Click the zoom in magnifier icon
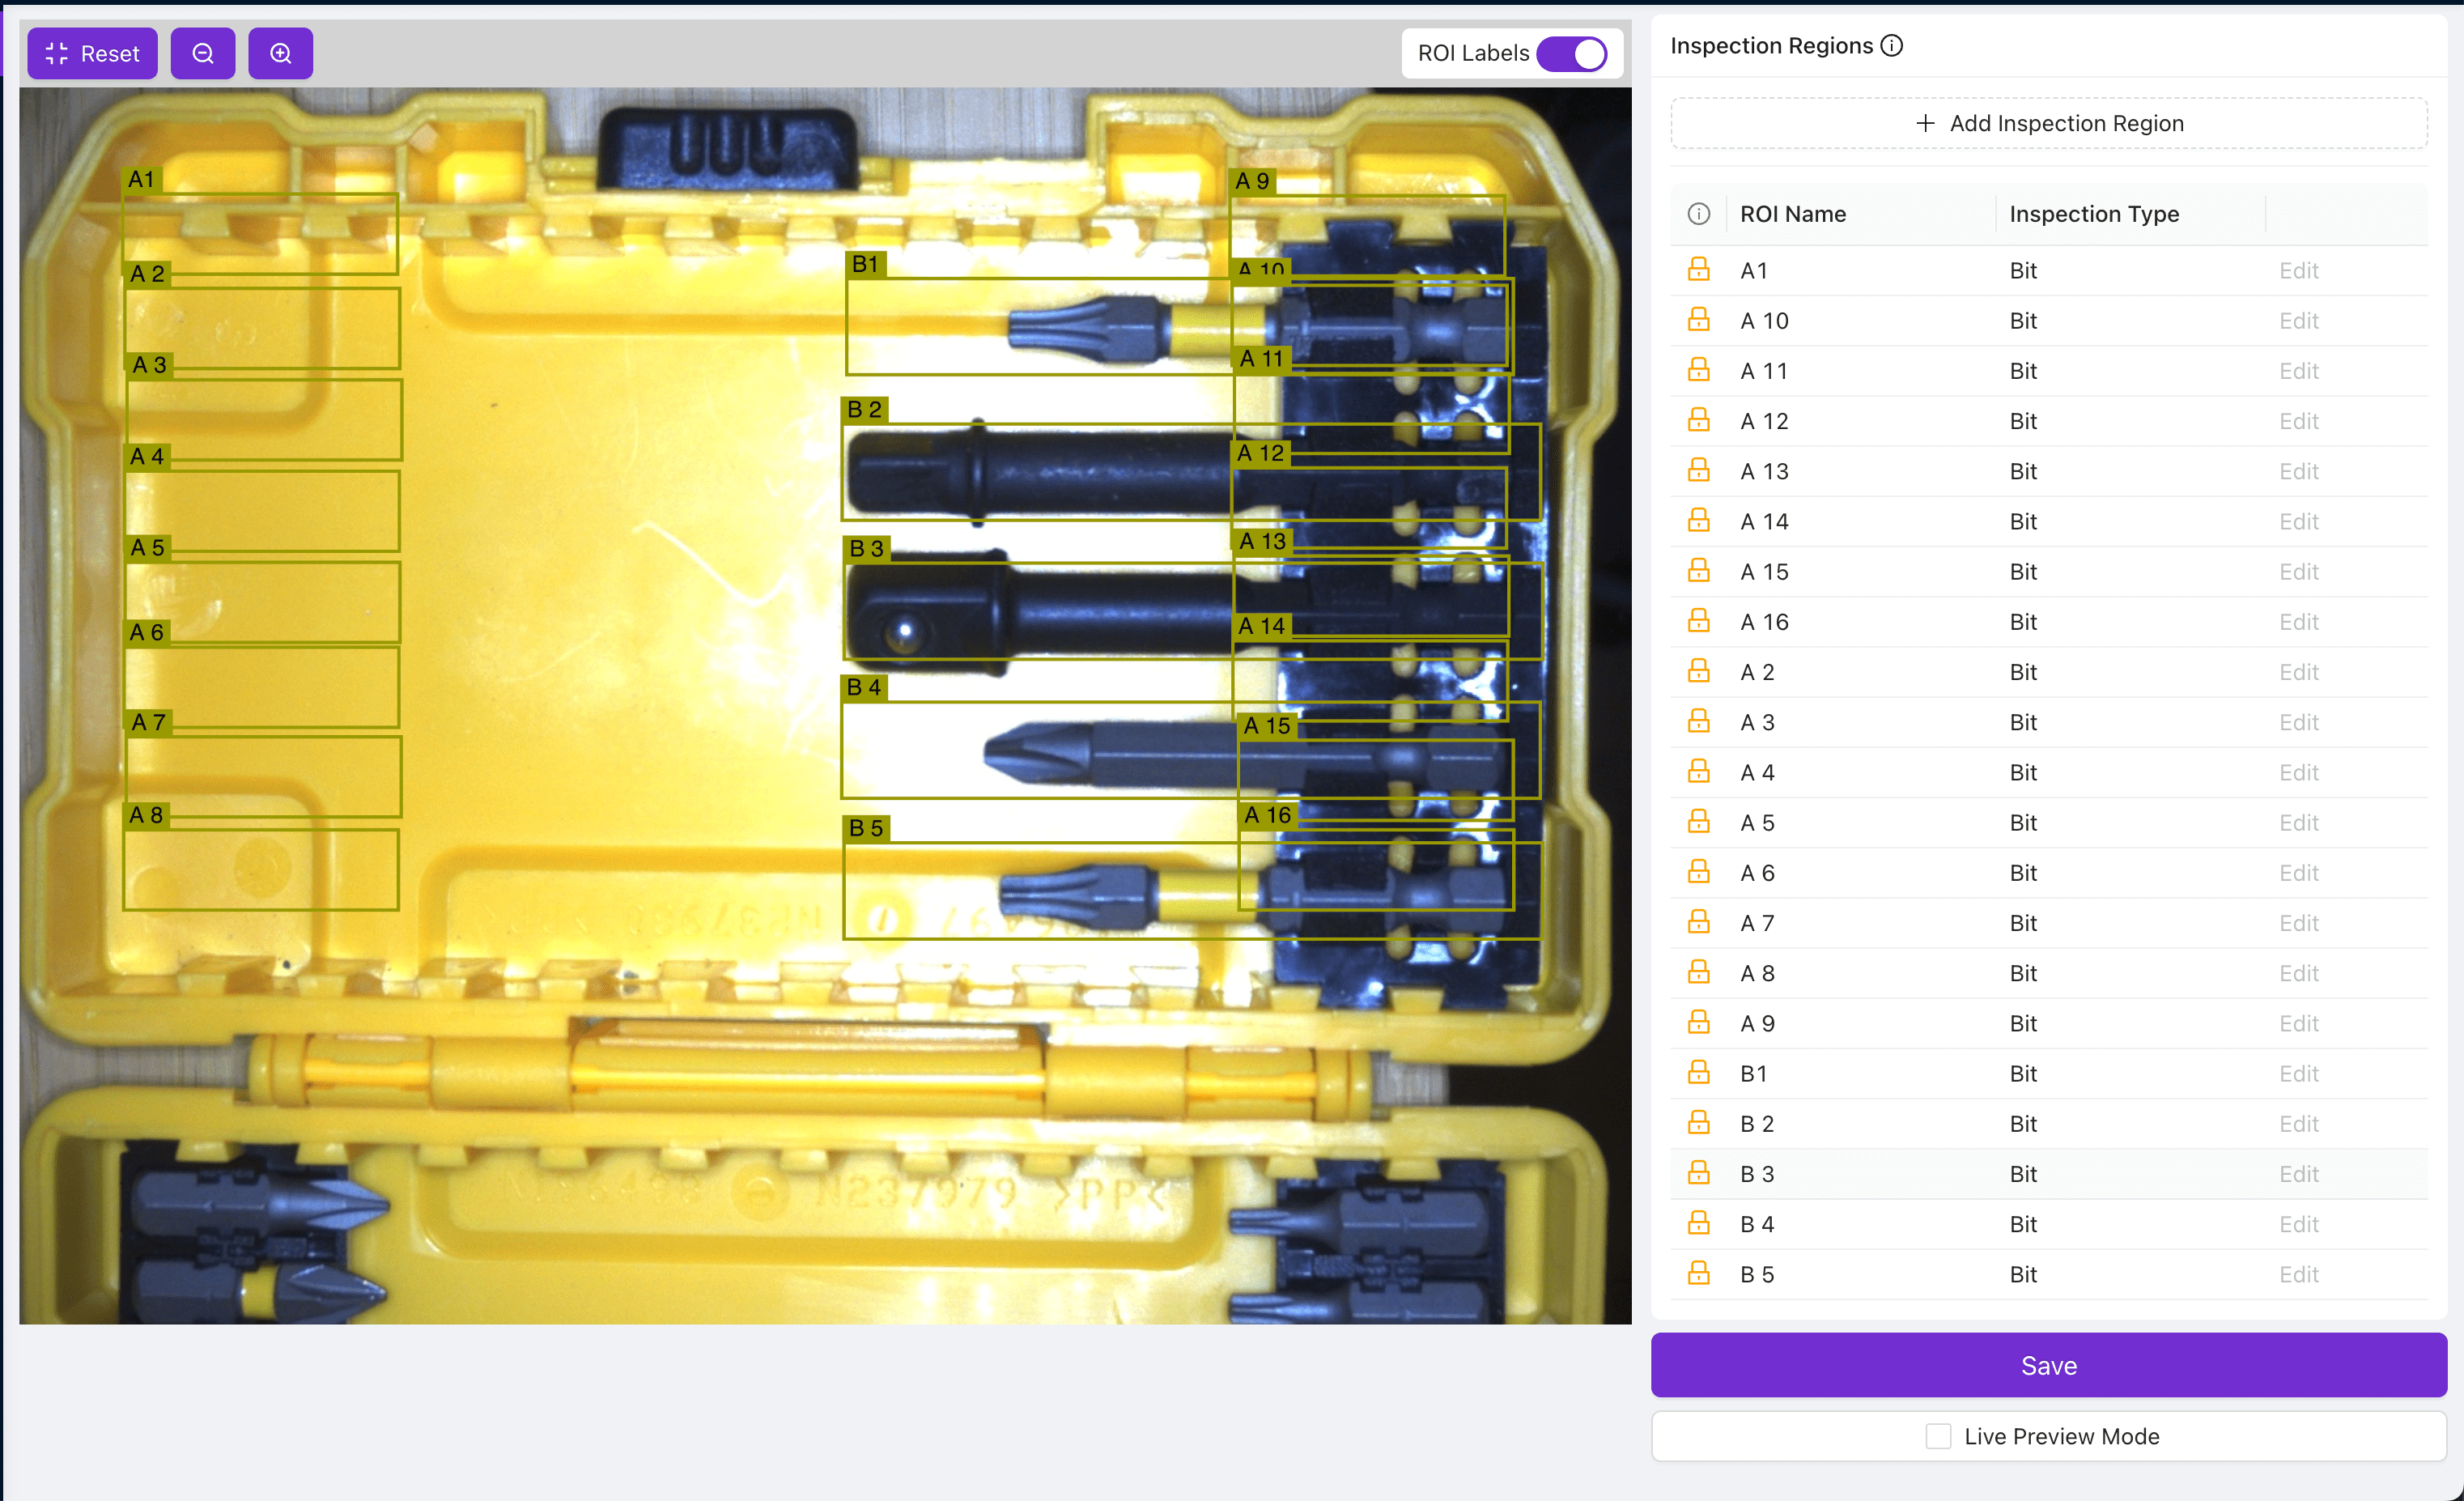Screen dimensions: 2464x1501 281,54
